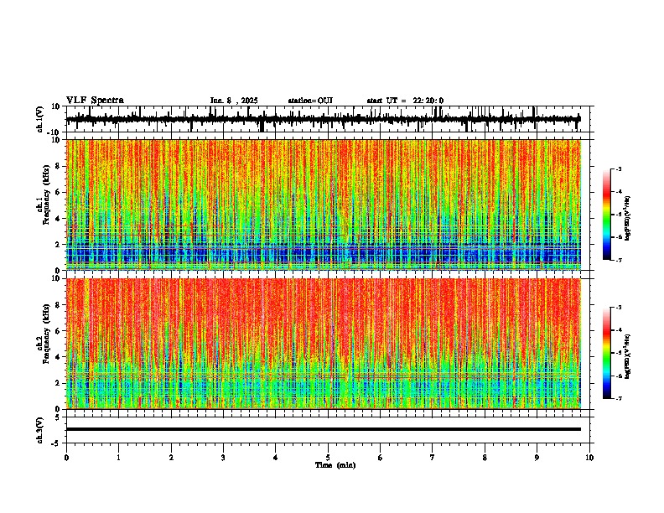Click the ch.1 color bar log(PSD) unit label
The height and width of the screenshot is (513, 664).
[x=627, y=218]
